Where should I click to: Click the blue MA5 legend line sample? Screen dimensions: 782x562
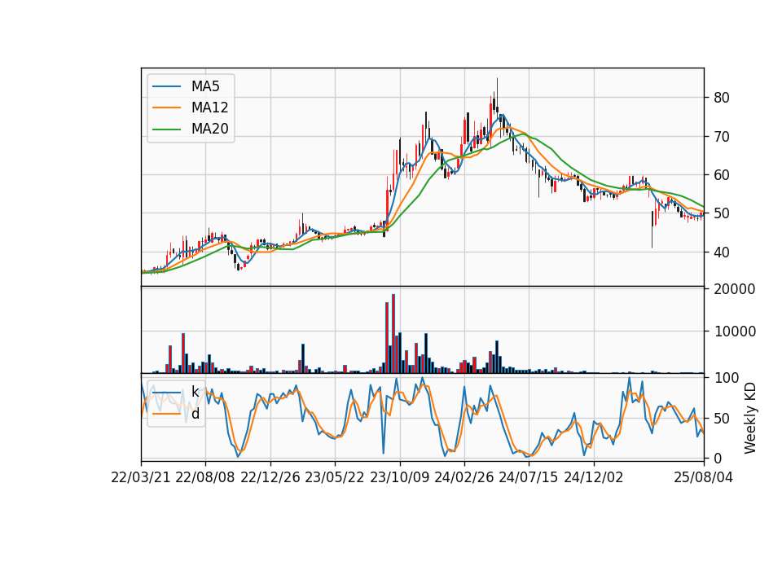(x=166, y=86)
